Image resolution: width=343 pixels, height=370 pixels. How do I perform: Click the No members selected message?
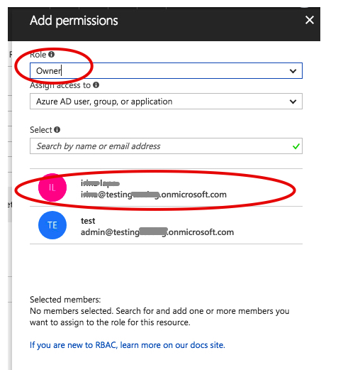pyautogui.click(x=159, y=317)
